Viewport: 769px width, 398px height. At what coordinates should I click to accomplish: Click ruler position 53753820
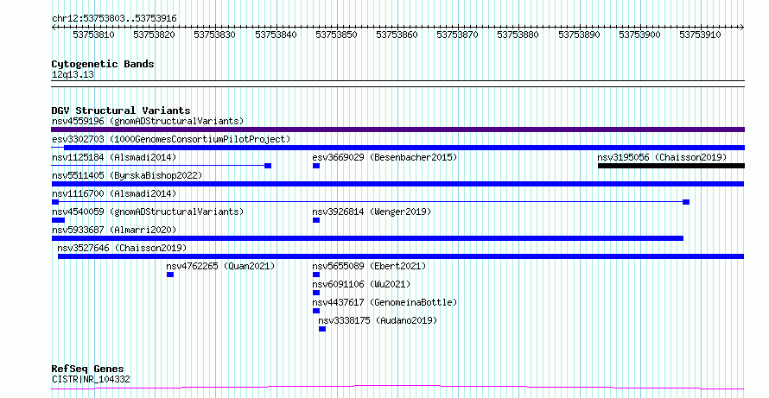point(154,35)
